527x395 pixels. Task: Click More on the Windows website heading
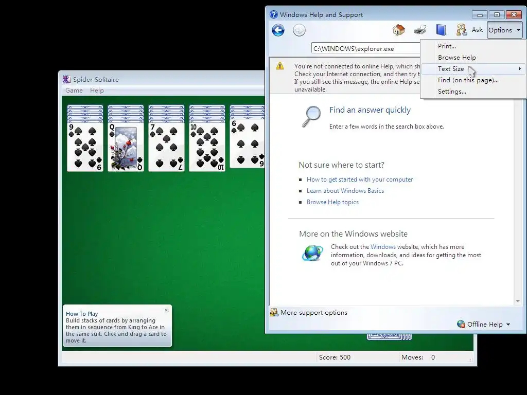353,234
